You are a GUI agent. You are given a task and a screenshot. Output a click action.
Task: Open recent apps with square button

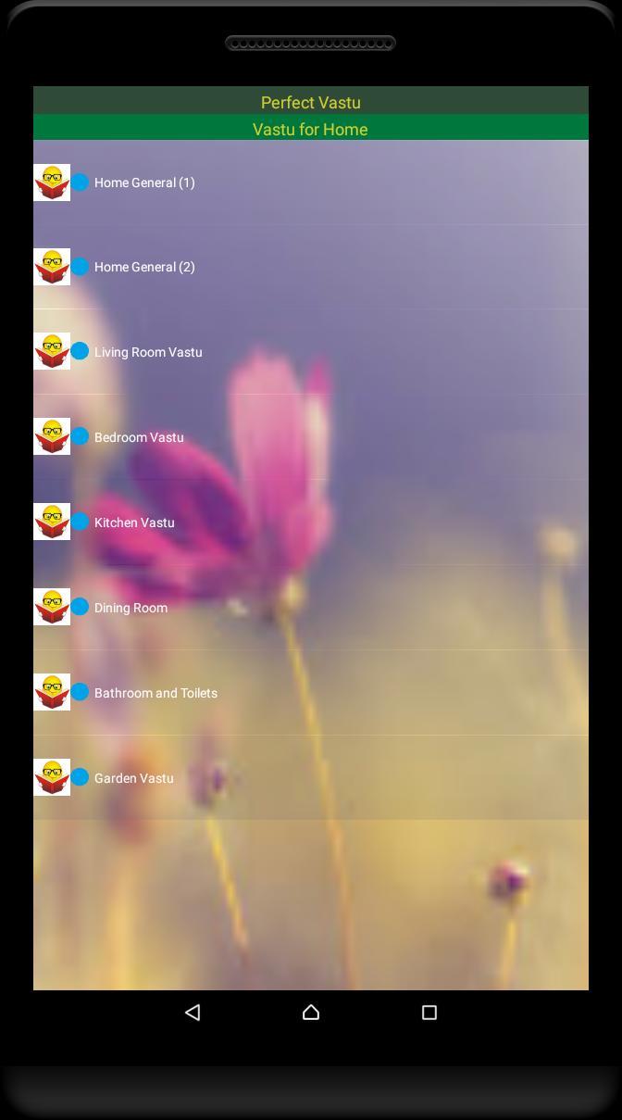pyautogui.click(x=429, y=1013)
